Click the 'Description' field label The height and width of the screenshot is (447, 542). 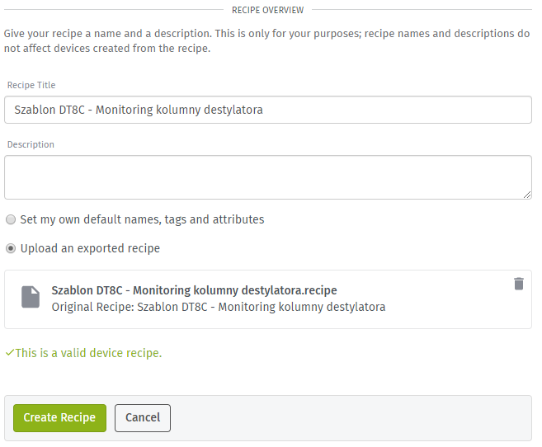[x=31, y=144]
